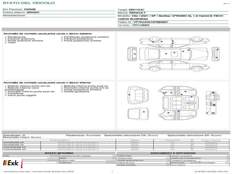
Task: Click the 'Porta anteriore sinistra' entry
Action: pos(25,41)
